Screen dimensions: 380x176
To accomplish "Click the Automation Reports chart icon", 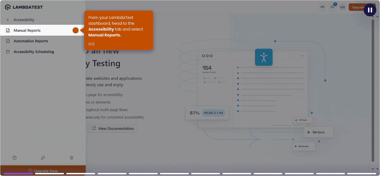I will pos(8,41).
